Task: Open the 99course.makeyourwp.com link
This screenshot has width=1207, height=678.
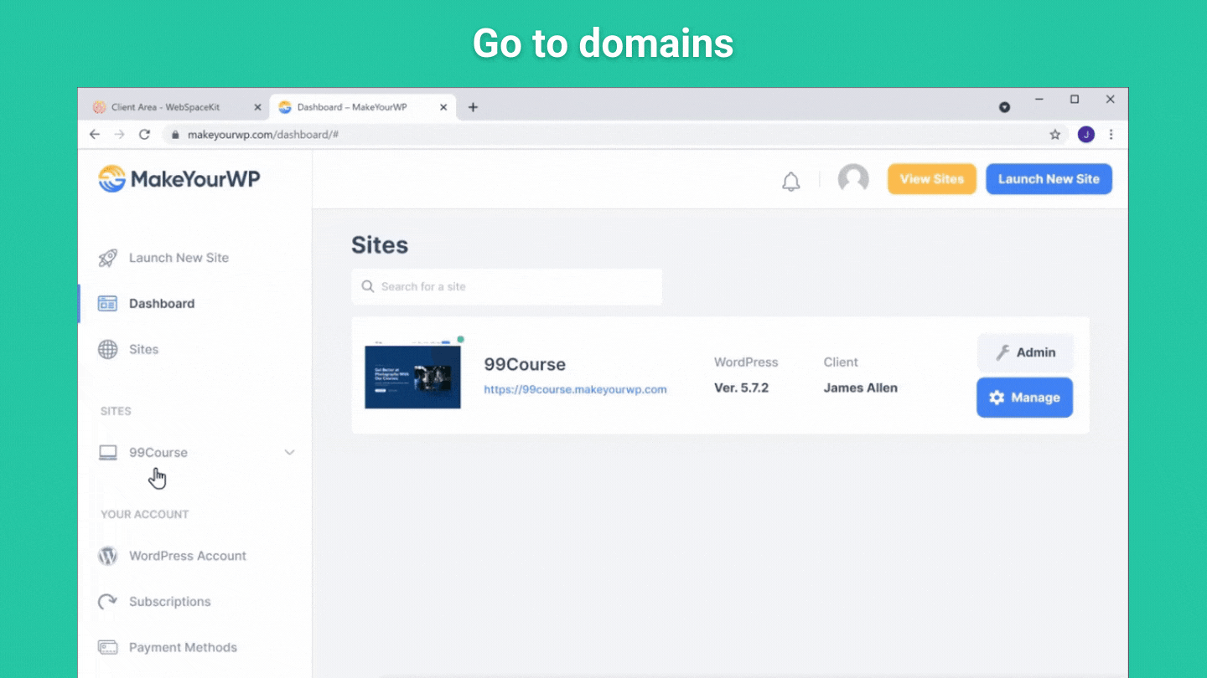Action: (575, 389)
